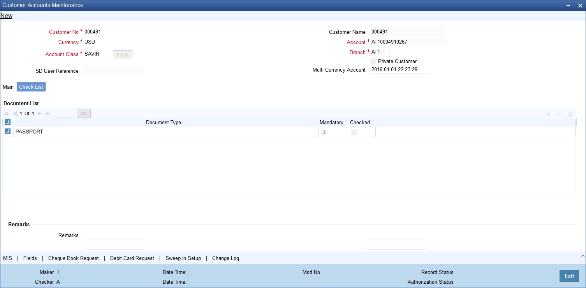
Task: Delete selected document row with minus icon
Action: pyautogui.click(x=559, y=114)
